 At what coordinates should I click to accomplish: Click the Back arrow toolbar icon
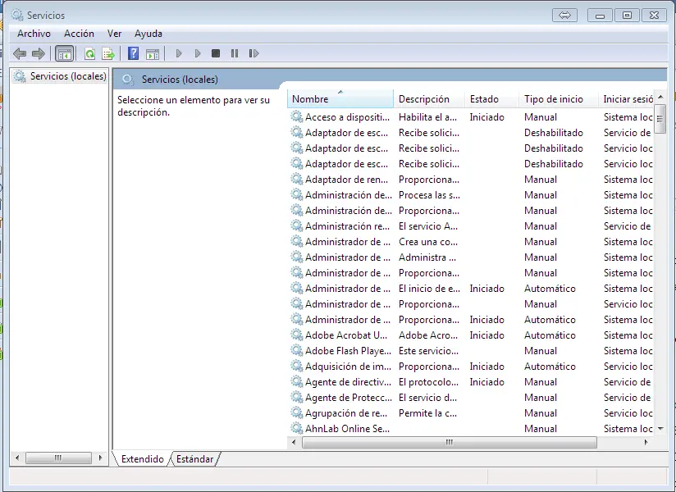tap(20, 54)
